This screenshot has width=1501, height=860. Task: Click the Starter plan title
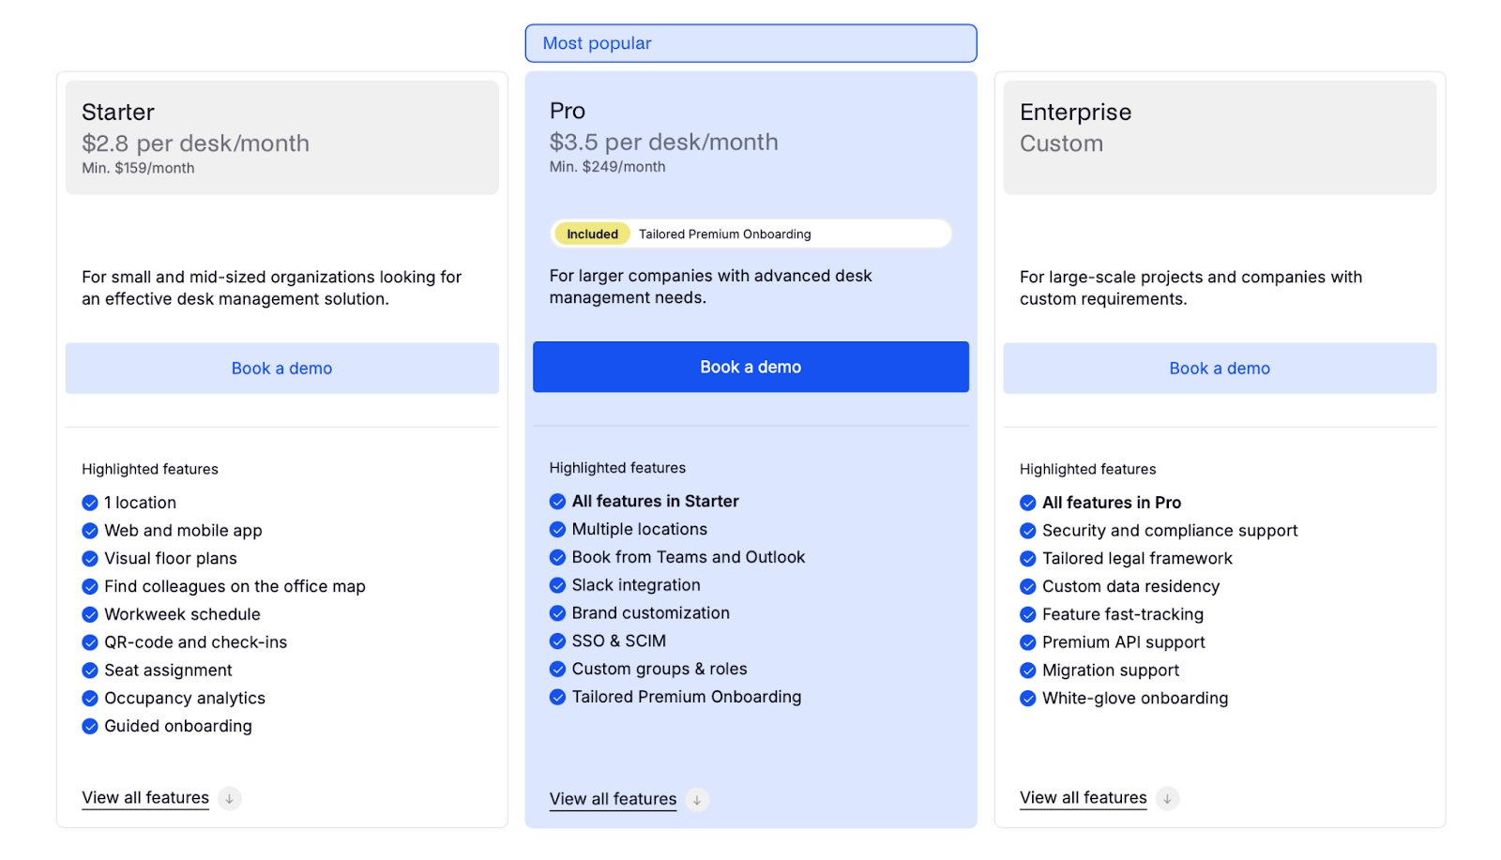[118, 113]
